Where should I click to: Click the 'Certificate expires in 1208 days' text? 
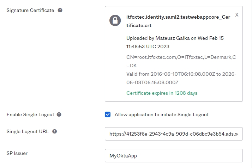[162, 93]
